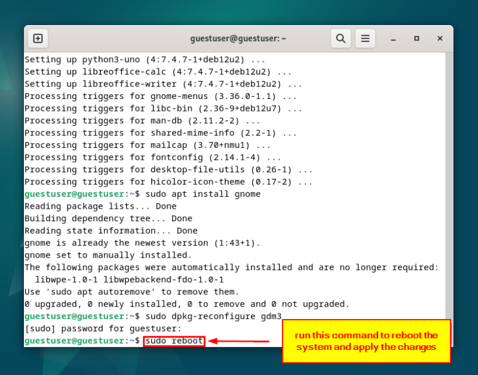478x375 pixels.
Task: Click the minimize window icon
Action: click(393, 38)
